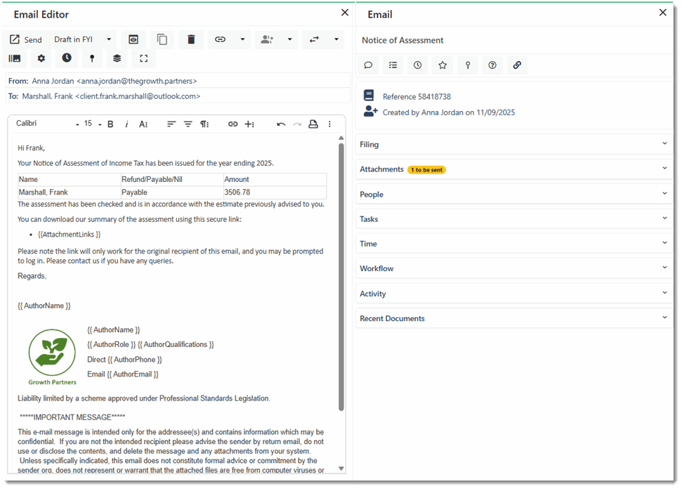This screenshot has height=489, width=682.
Task: Open the font size 15 dropdown
Action: pos(92,124)
